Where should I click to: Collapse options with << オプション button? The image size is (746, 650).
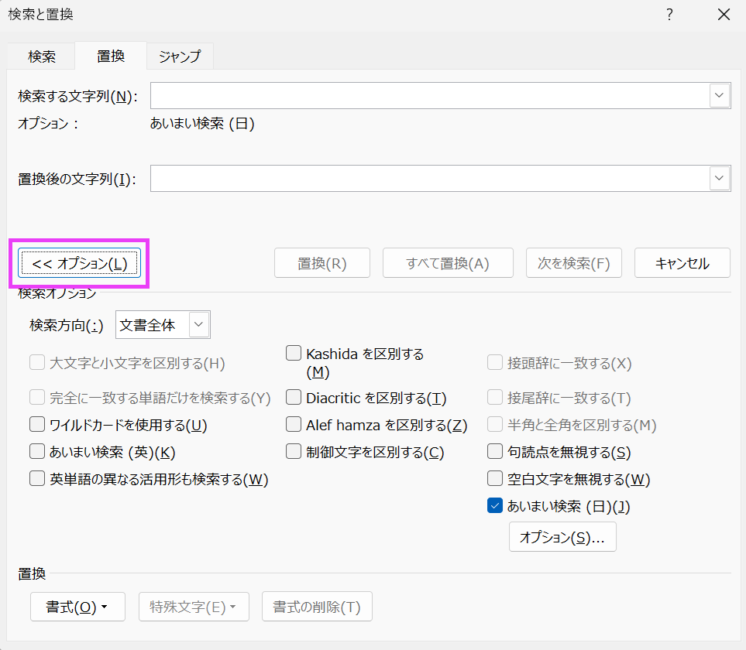click(x=79, y=263)
